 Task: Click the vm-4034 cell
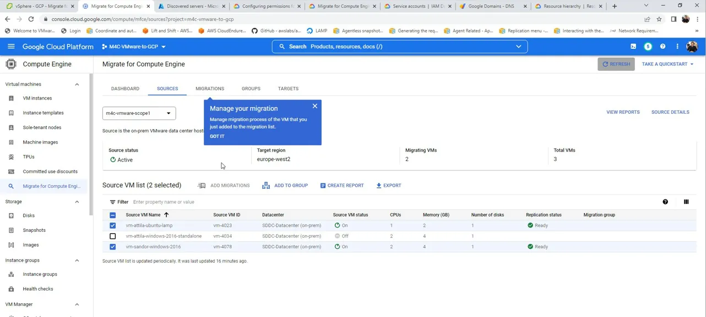(x=222, y=236)
